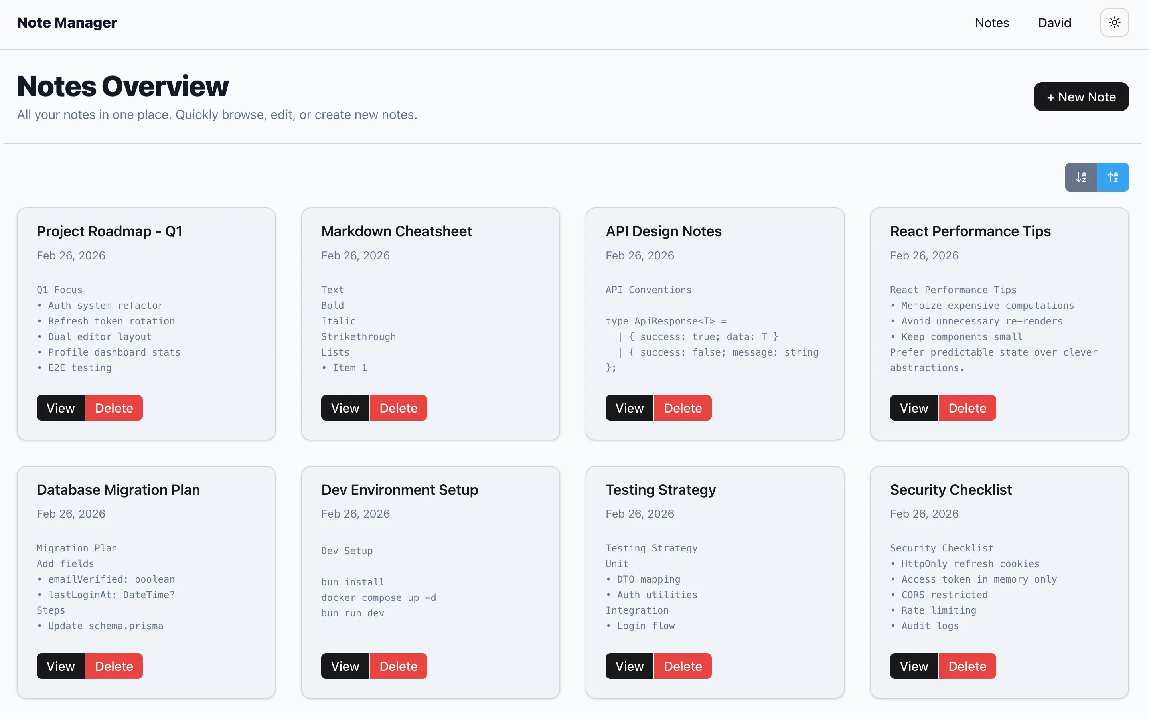The height and width of the screenshot is (719, 1149).
Task: Delete the Testing Strategy note
Action: pos(683,666)
